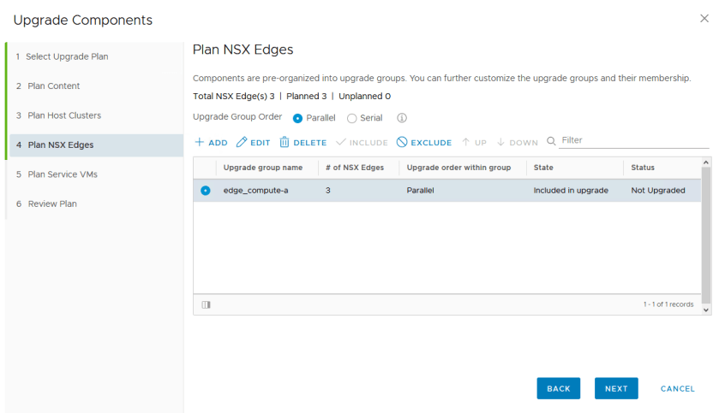Select the Parallel upgrade order radio button
719x413 pixels.
tap(297, 118)
